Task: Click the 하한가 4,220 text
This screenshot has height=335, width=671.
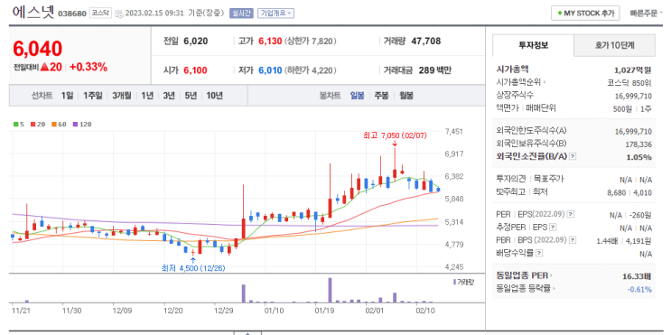Action: 311,70
